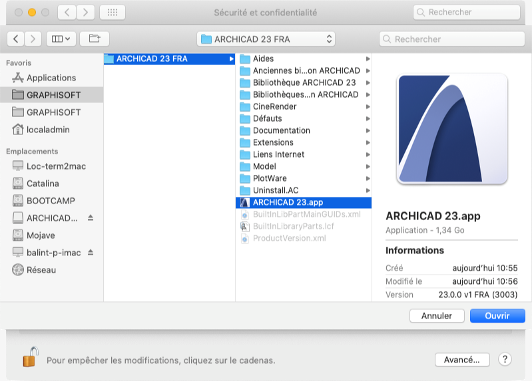Select Bibliothèque ARCHICAD 23 folder
532x381 pixels.
pyautogui.click(x=304, y=82)
